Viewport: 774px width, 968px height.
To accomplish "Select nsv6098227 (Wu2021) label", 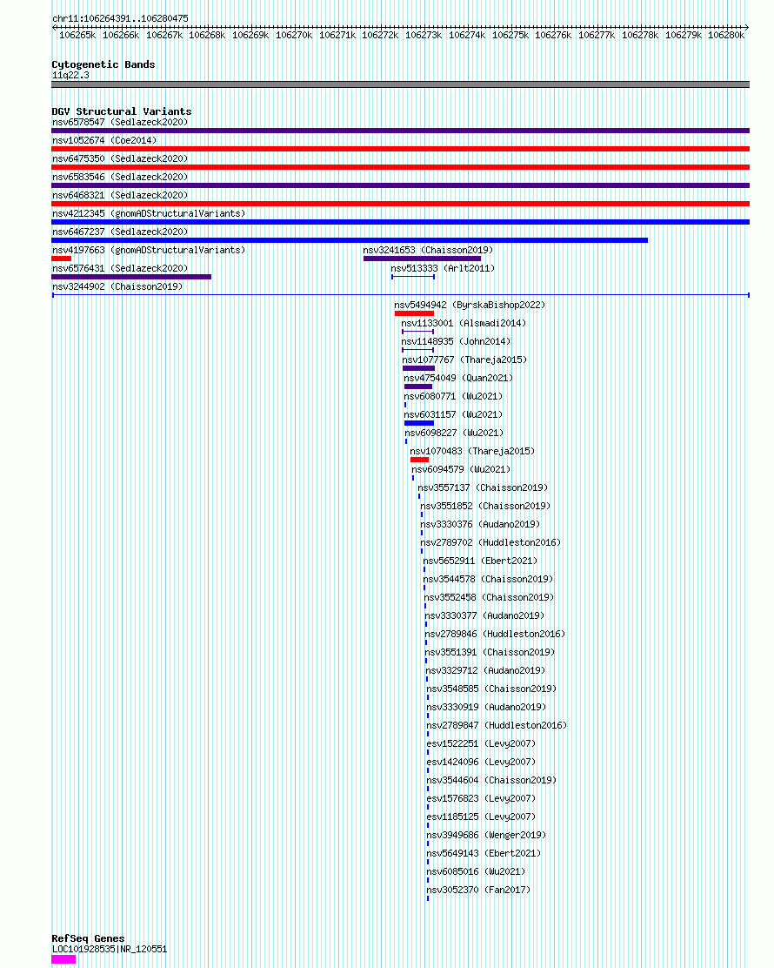I will tap(455, 433).
